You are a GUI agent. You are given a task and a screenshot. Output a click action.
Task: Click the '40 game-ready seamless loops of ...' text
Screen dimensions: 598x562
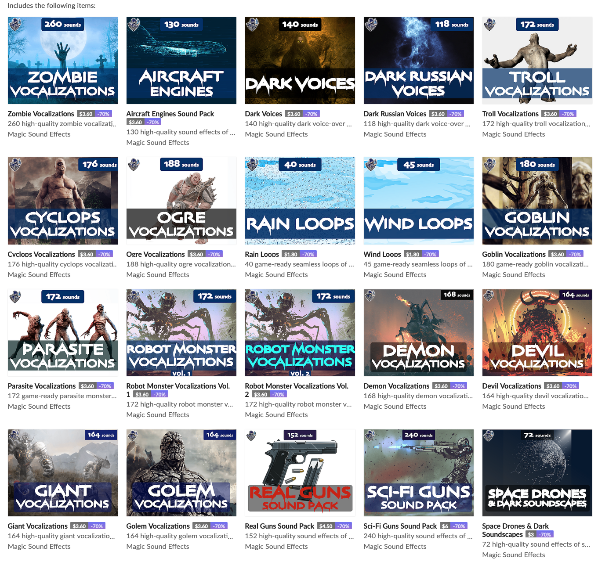[300, 264]
